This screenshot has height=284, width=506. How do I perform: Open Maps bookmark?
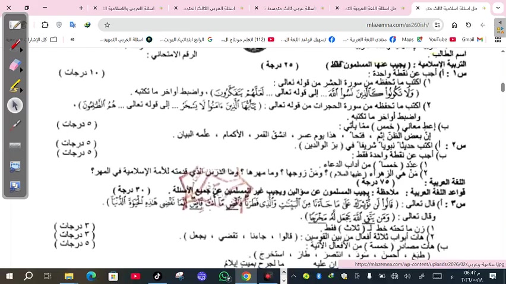[x=412, y=39]
